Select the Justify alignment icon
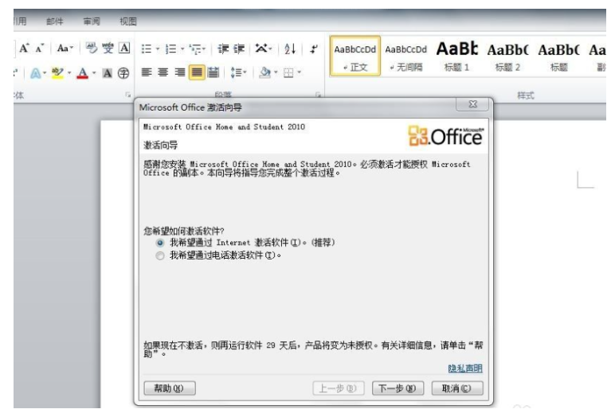The image size is (611, 413). pos(197,72)
